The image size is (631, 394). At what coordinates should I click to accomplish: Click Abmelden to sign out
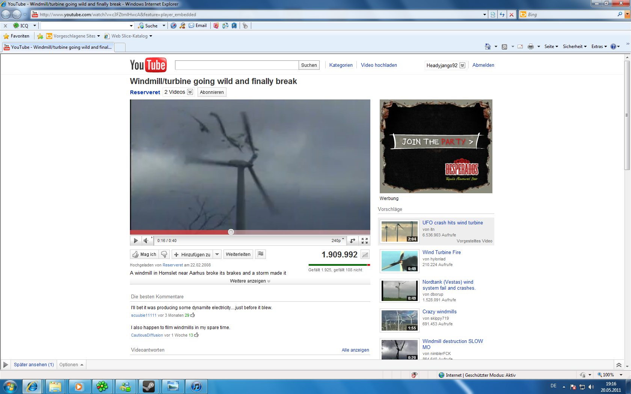pyautogui.click(x=483, y=65)
